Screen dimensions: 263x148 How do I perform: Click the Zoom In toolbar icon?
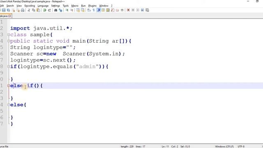click(67, 10)
